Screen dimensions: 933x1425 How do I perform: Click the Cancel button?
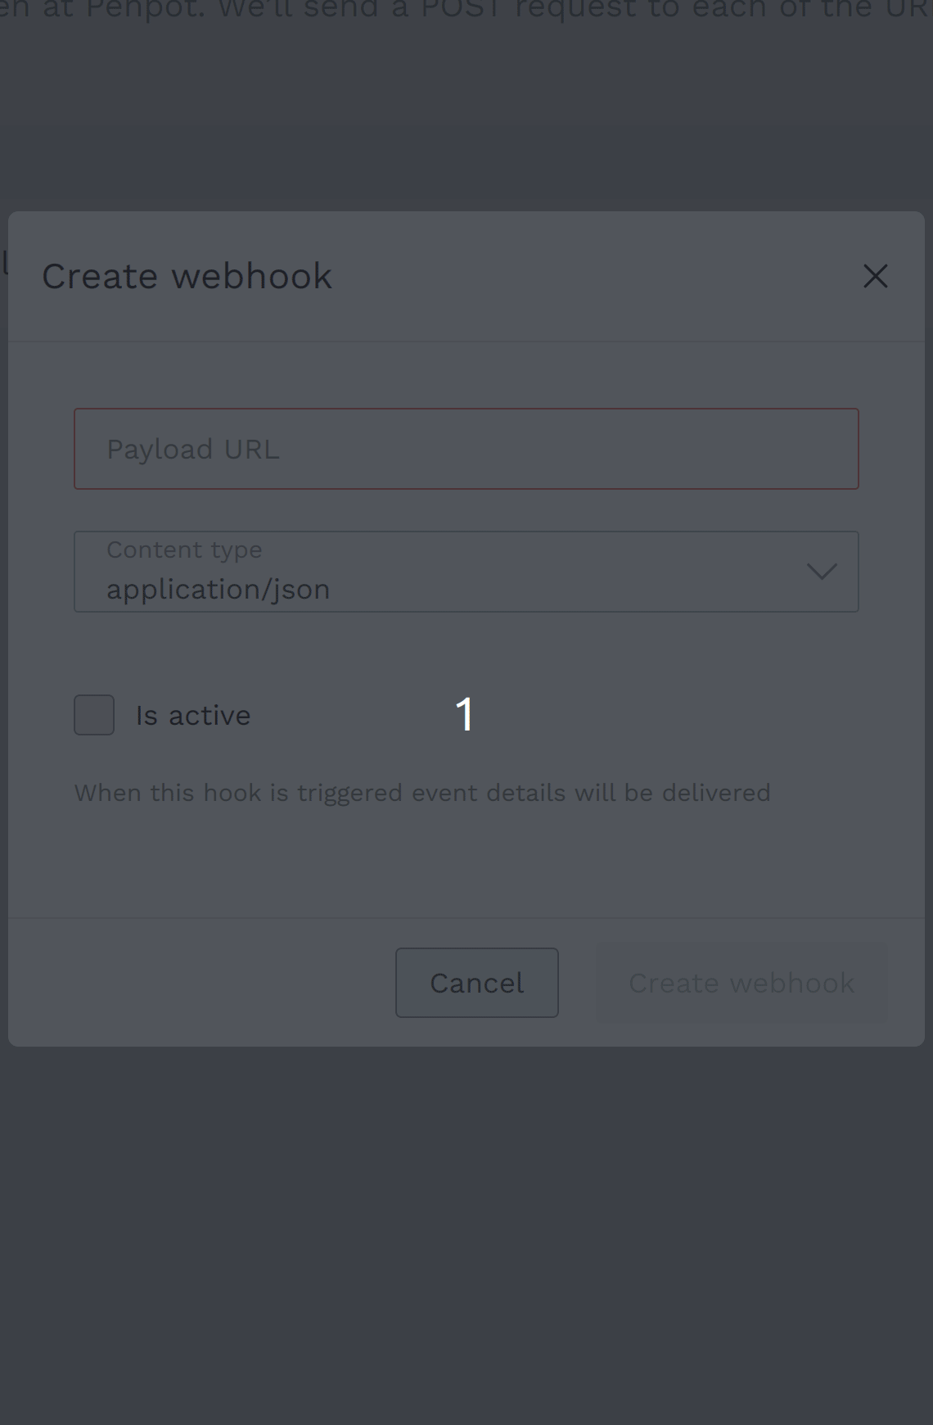477,983
